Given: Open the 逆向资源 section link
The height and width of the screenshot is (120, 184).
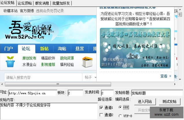Looking at the screenshot, I should (67, 58).
